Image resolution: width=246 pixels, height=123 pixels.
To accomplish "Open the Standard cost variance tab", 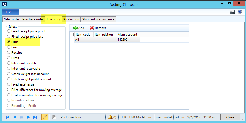I will coord(98,19).
